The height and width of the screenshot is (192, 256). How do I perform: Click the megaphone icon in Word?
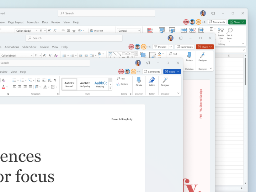148,63
